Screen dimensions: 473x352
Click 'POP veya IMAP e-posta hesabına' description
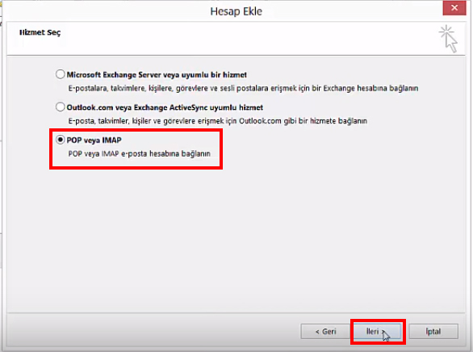coord(139,153)
